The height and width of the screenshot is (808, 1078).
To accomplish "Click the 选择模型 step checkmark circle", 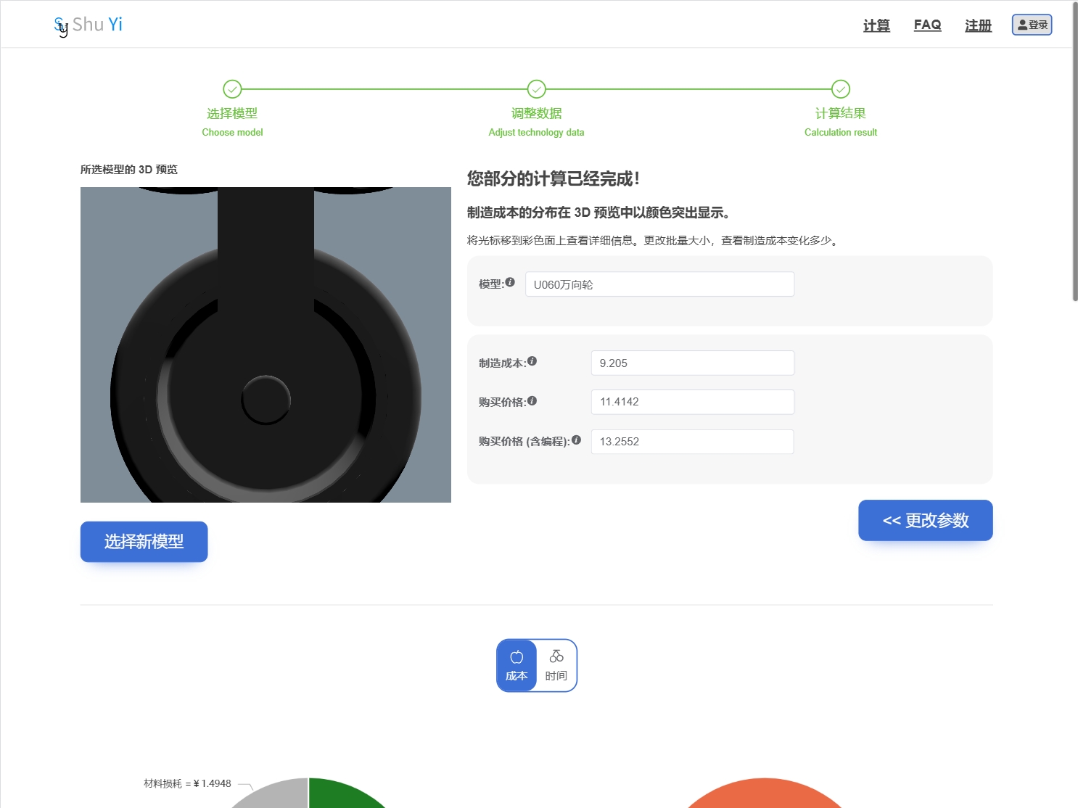I will (x=232, y=89).
